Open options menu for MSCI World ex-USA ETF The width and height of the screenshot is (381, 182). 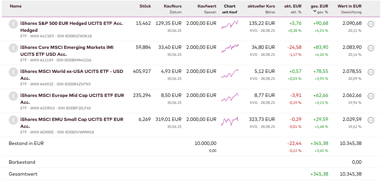click(x=371, y=72)
